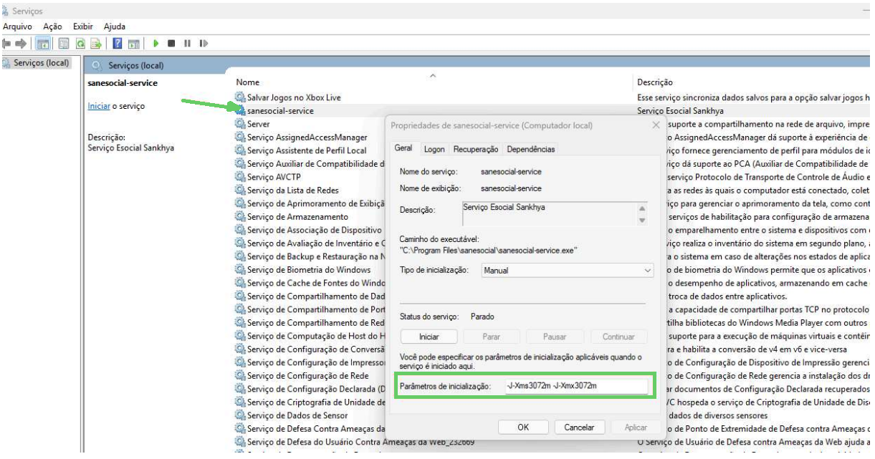Click the description box down scroll arrow
The width and height of the screenshot is (875, 459).
pos(641,220)
